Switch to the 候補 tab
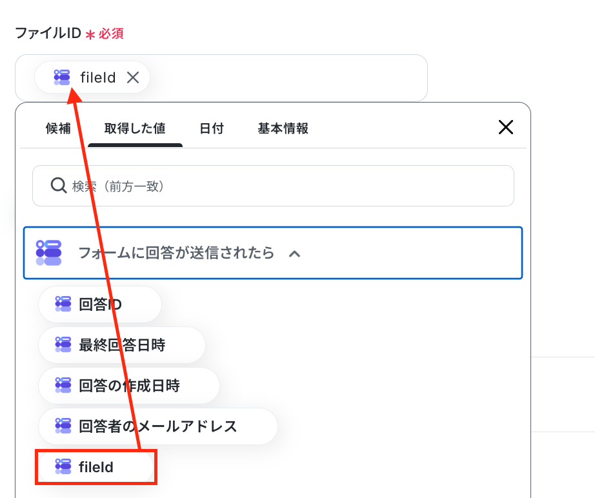 (58, 128)
